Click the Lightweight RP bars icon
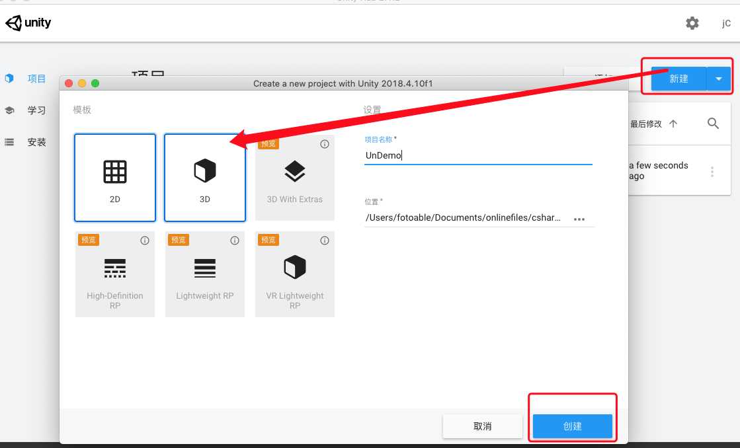 (205, 268)
